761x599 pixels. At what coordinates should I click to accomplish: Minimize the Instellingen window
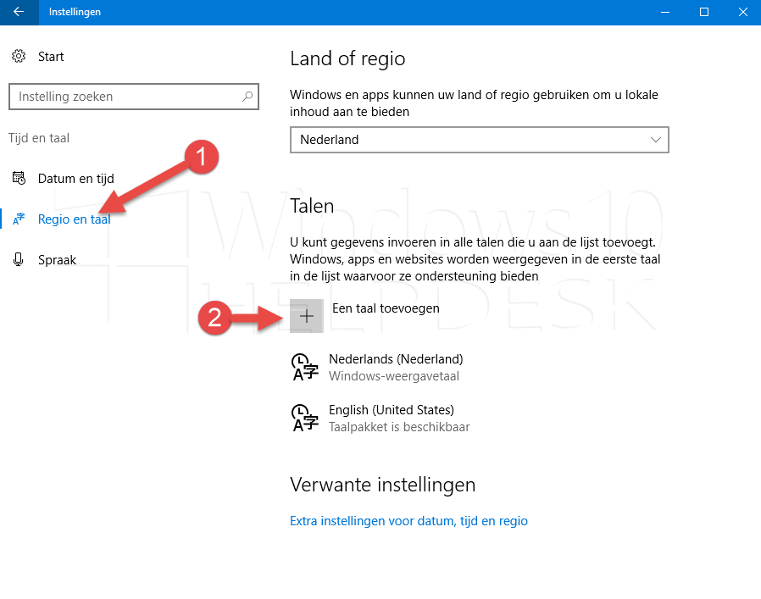pyautogui.click(x=665, y=12)
